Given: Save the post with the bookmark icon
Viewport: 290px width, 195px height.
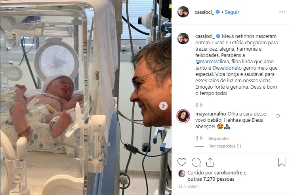Looking at the screenshot, I should pyautogui.click(x=282, y=162).
